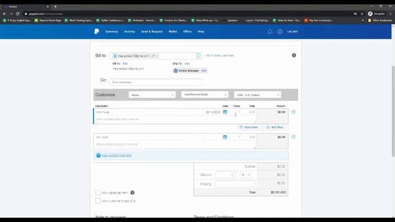Viewport: 395px width, 222px height.
Task: Click Add next to Invoice language
Action: (204, 71)
